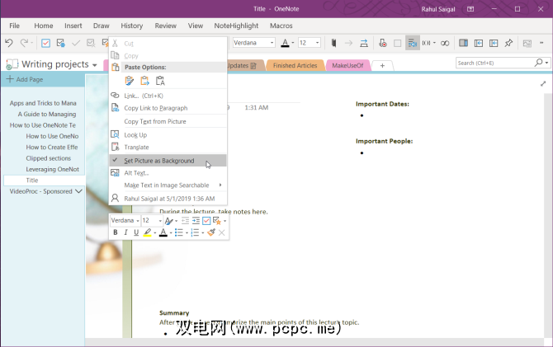Click the dock to desktop panel icon
Viewport: 553px width, 347px height.
pyautogui.click(x=463, y=43)
